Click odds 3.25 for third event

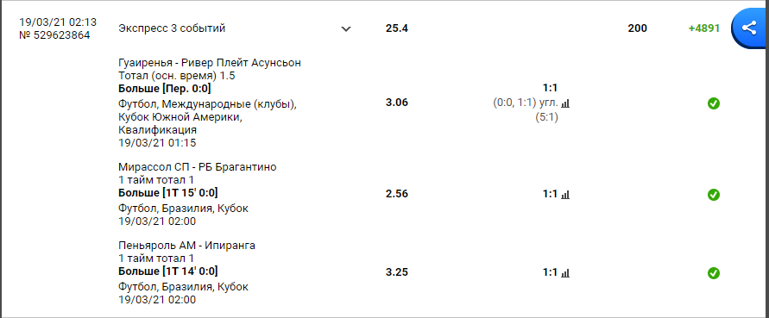pyautogui.click(x=397, y=272)
